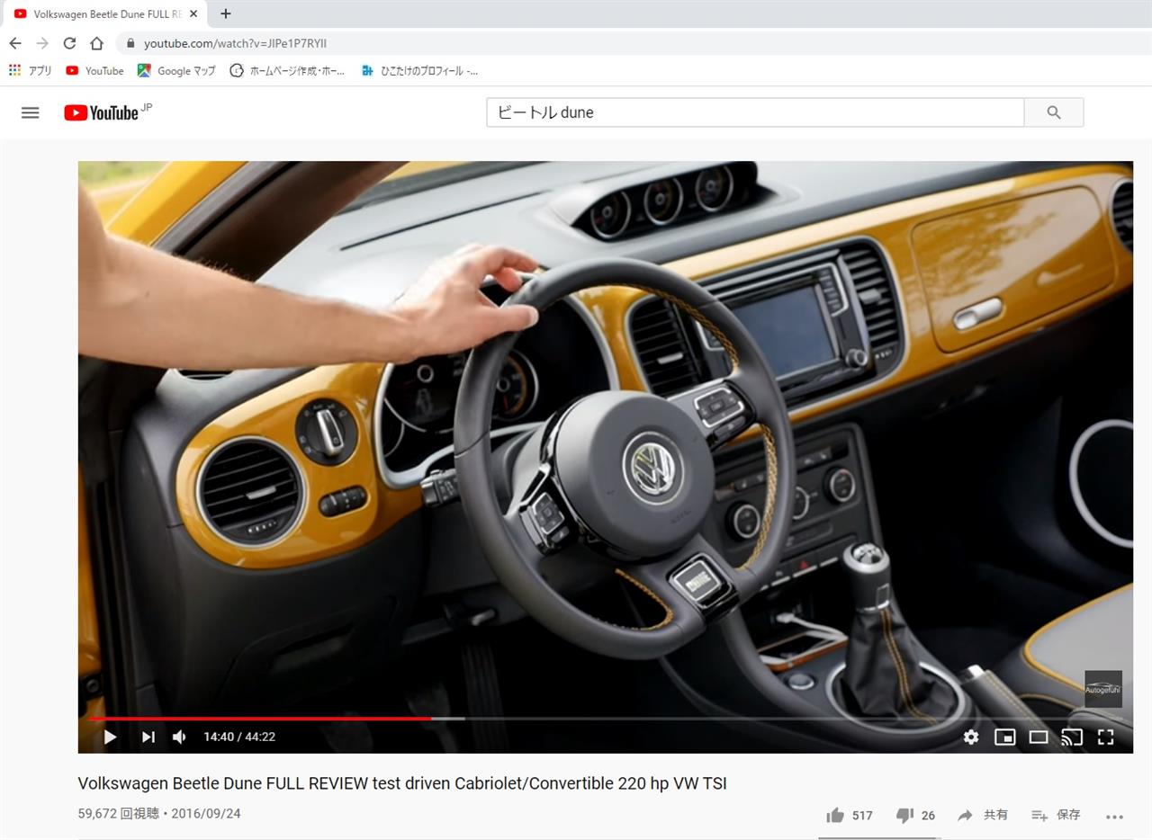Dislike the video (26)
Image resolution: width=1152 pixels, height=840 pixels.
(916, 815)
